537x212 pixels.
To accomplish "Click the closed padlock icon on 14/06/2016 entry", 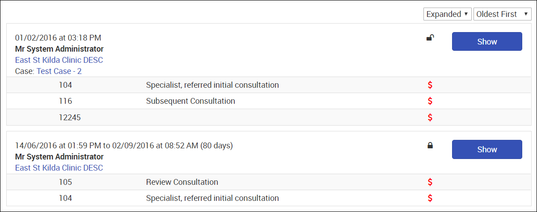I will (x=430, y=145).
